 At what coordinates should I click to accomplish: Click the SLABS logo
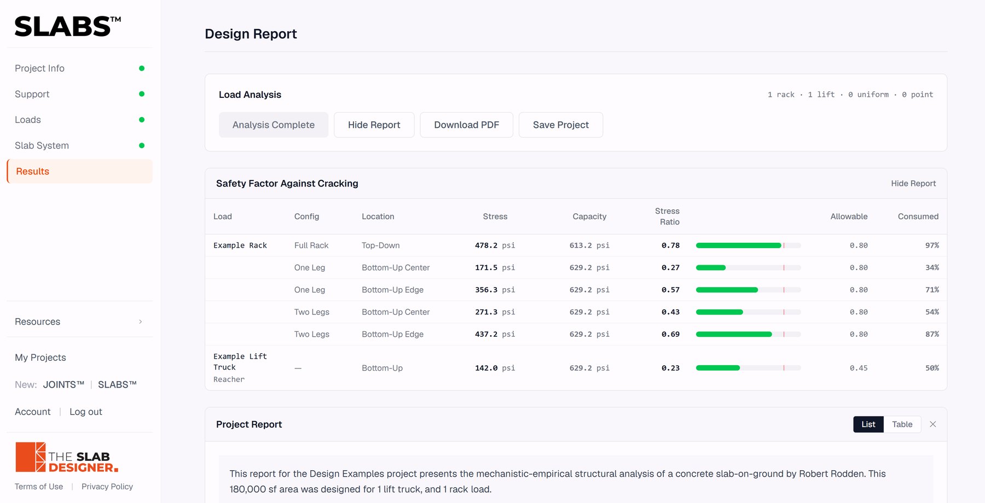tap(68, 26)
